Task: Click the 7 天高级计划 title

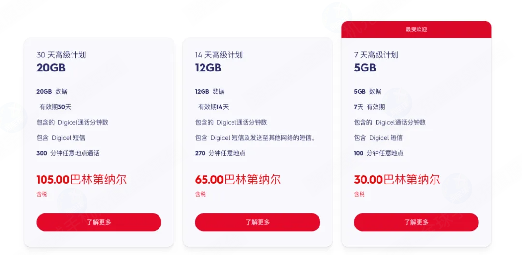Action: click(x=376, y=55)
